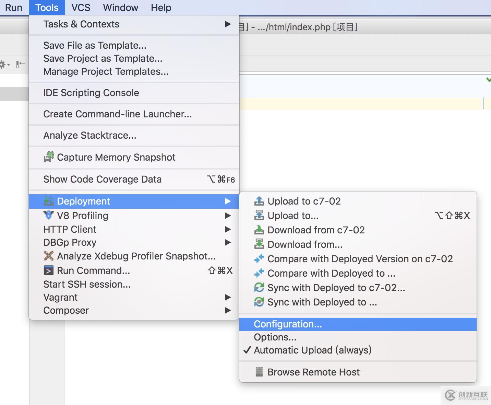
Task: Click the collapse panel icon beside gear
Action: tap(20, 64)
